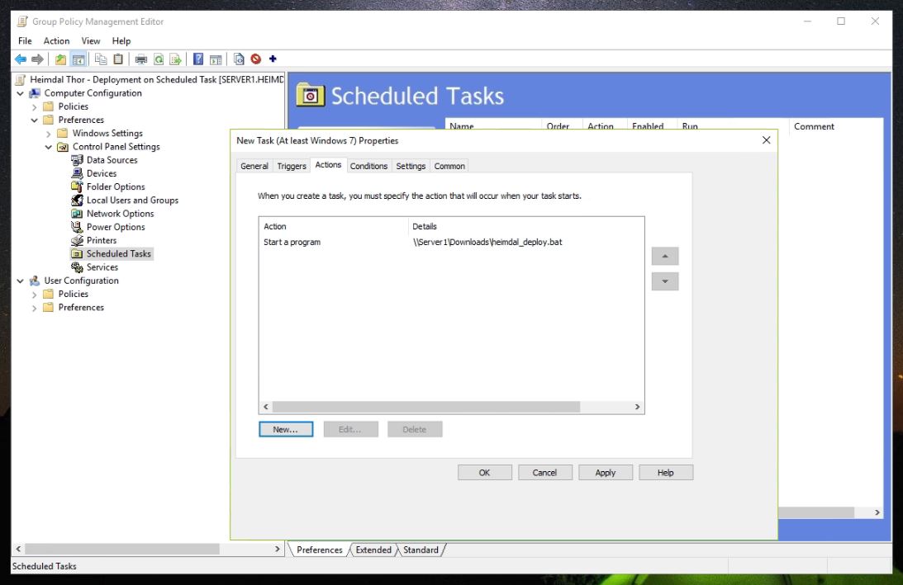This screenshot has height=585, width=903.
Task: Click the New... action button
Action: tap(286, 429)
